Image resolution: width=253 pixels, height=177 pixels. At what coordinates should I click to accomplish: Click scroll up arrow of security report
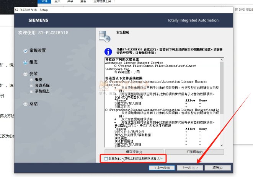coord(222,60)
